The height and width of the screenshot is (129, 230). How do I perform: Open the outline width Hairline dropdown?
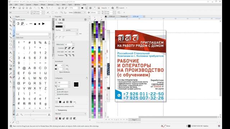coord(64,30)
